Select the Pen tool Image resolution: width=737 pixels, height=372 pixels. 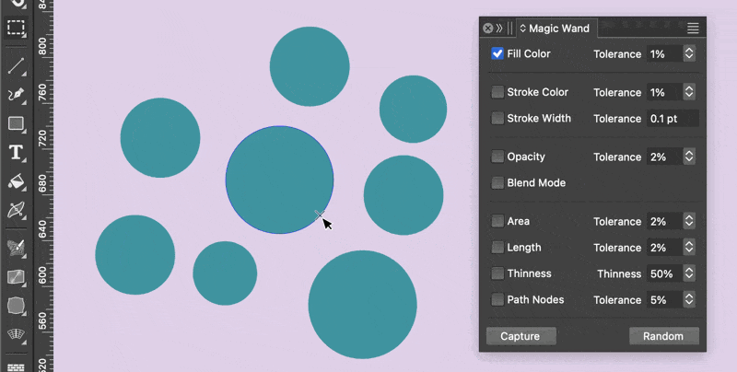click(x=16, y=94)
